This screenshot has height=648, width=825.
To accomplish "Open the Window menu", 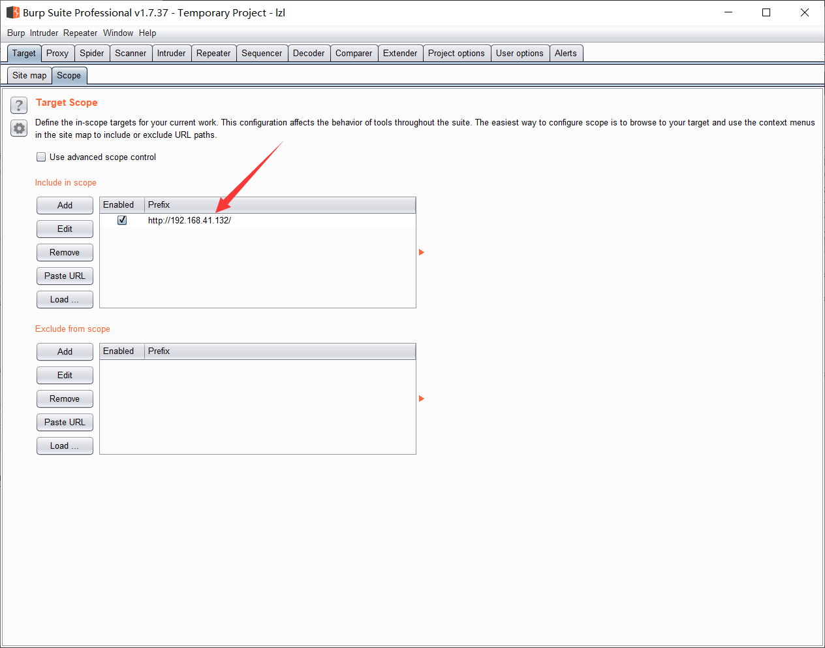I will pyautogui.click(x=118, y=33).
